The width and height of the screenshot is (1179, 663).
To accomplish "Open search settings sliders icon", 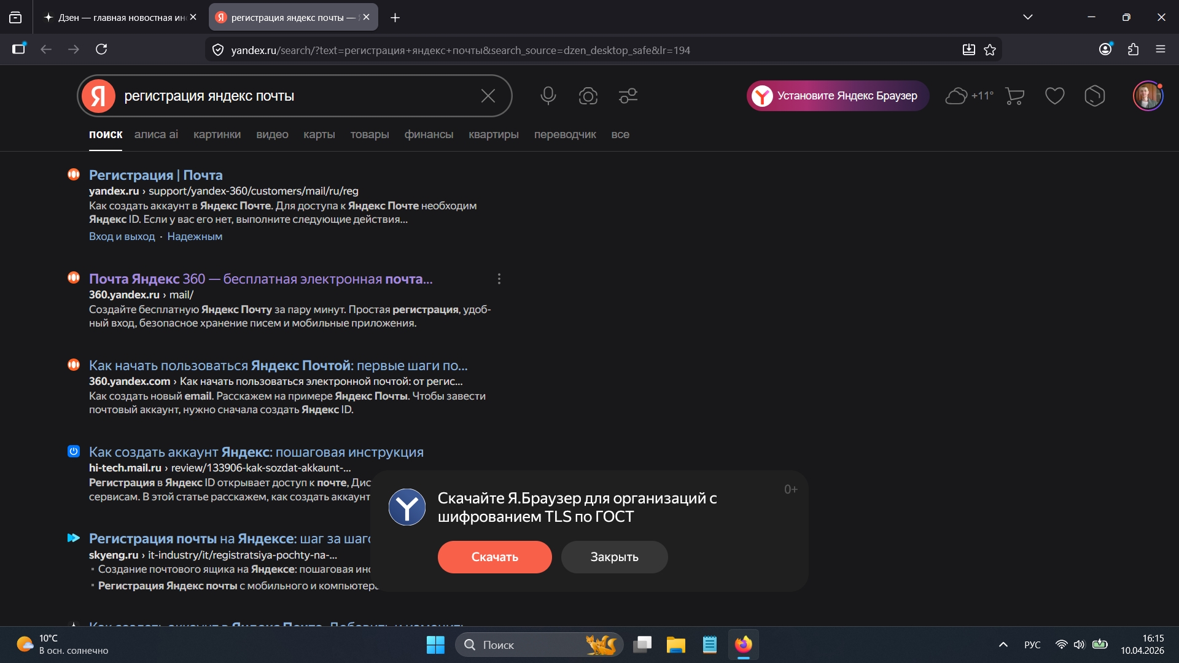I will click(628, 96).
